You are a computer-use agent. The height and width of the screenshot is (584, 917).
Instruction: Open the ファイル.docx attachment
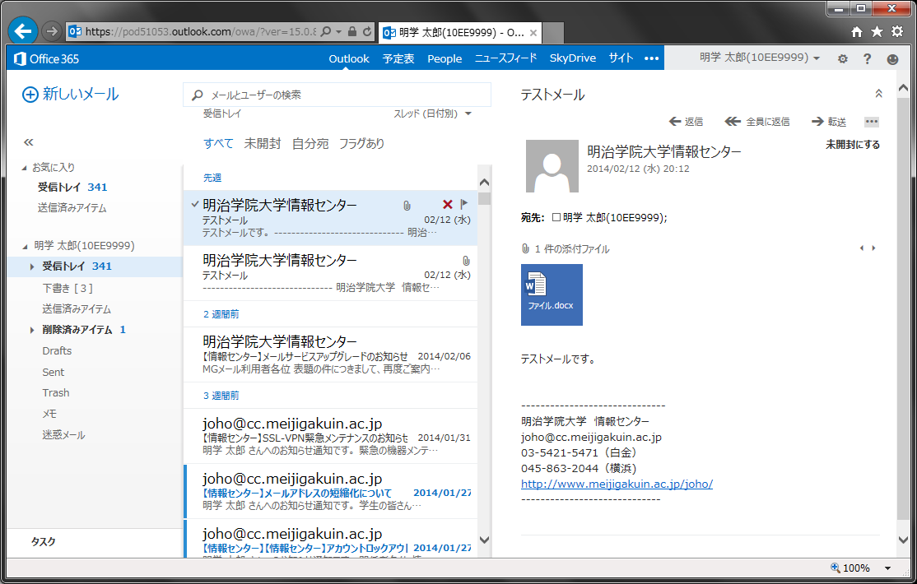(x=552, y=294)
